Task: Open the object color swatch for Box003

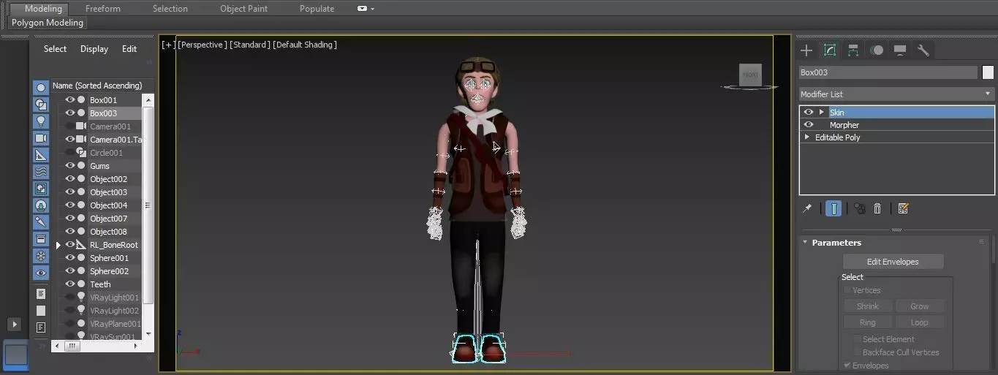Action: tap(988, 72)
